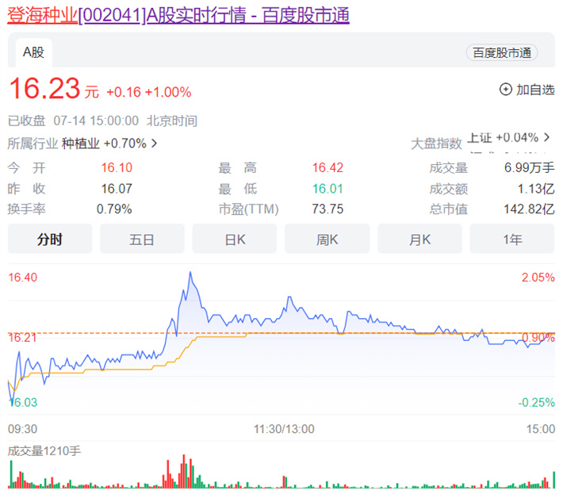Show the 月K monthly chart
The height and width of the screenshot is (498, 563).
coord(419,239)
